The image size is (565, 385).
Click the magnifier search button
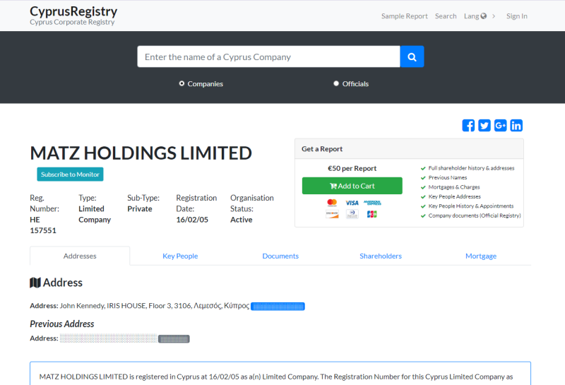click(x=412, y=57)
